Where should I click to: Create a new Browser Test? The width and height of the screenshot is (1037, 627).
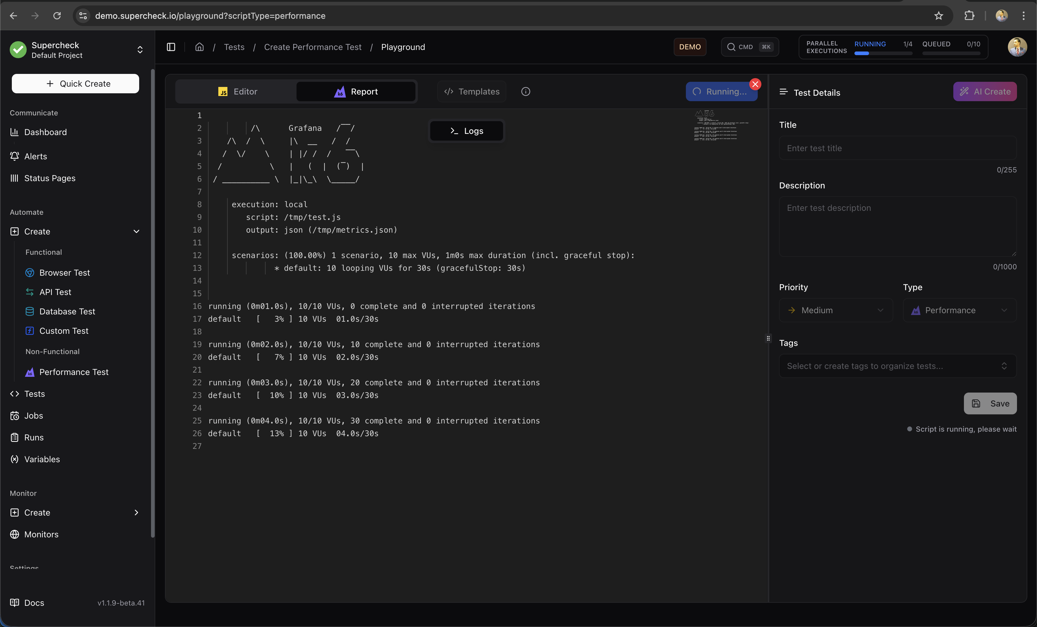coord(65,272)
